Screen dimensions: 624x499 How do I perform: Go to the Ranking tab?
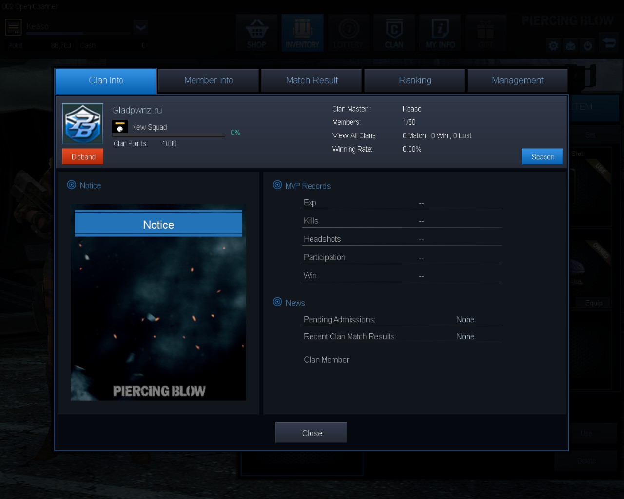415,80
